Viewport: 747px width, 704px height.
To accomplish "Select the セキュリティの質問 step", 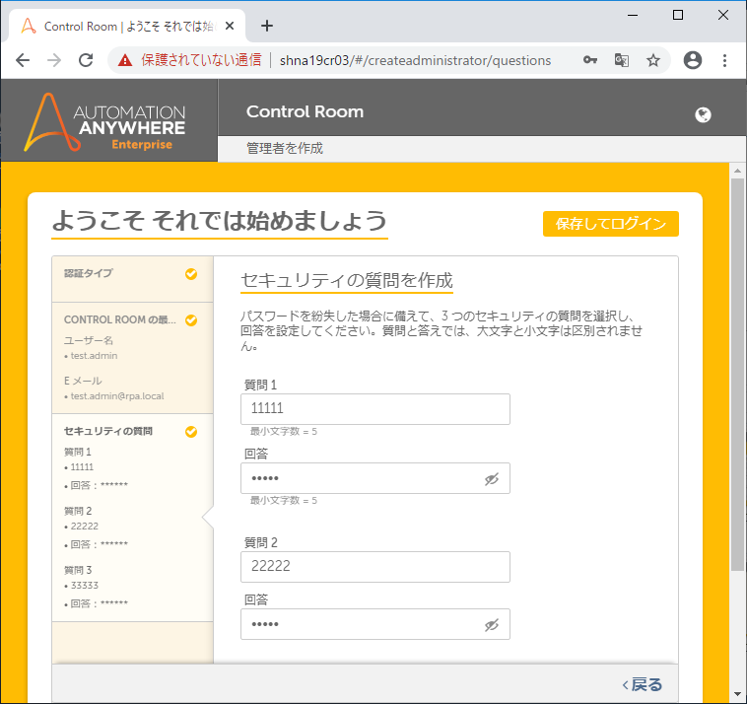I will coord(132,518).
